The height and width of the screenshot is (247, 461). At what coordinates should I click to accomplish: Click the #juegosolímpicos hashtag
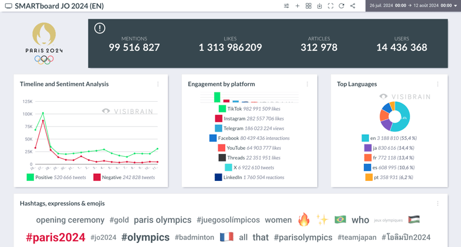[228, 220]
